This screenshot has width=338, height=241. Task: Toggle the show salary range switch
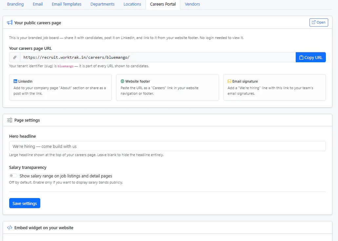(13, 176)
